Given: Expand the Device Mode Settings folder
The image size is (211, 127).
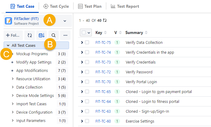Looking at the screenshot, I should pyautogui.click(x=13, y=95).
